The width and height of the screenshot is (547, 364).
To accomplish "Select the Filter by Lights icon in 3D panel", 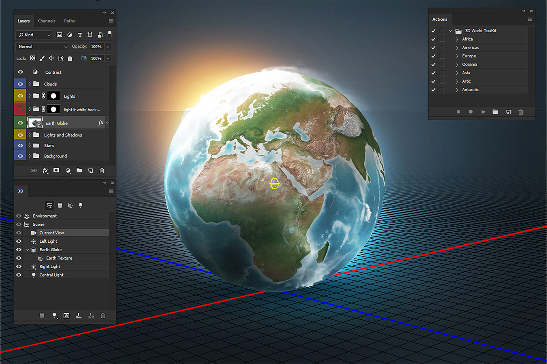I will 80,205.
